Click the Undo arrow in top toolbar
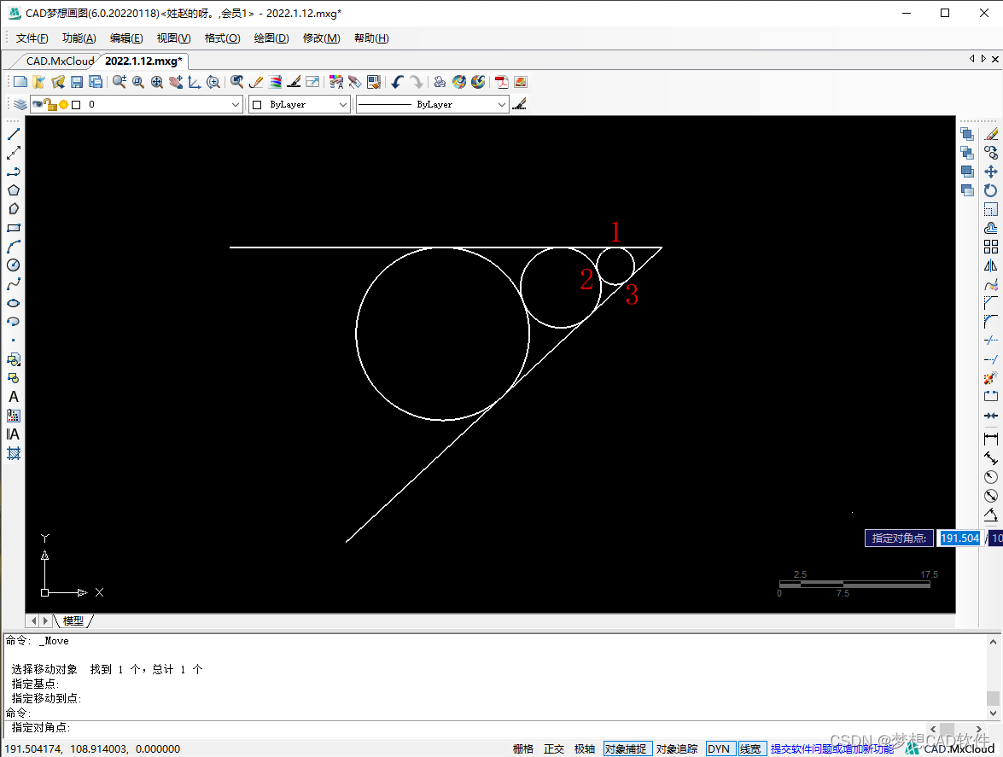The height and width of the screenshot is (757, 1003). pyautogui.click(x=397, y=82)
